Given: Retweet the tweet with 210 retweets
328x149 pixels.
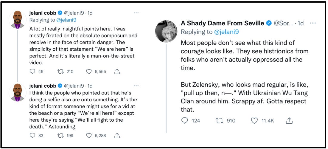Looking at the screenshot, I should [x=61, y=72].
